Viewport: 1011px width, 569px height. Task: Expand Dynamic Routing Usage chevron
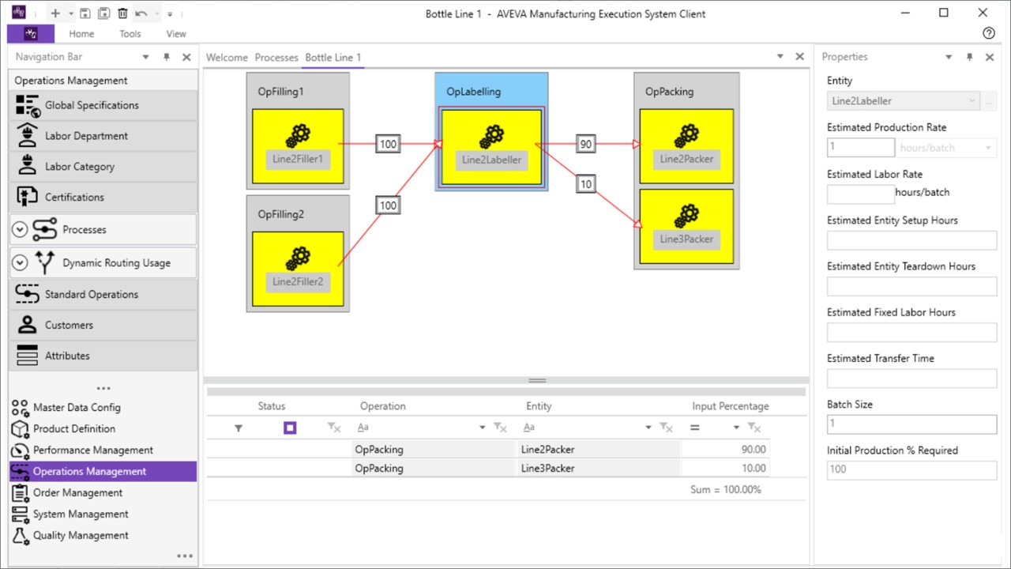click(21, 263)
